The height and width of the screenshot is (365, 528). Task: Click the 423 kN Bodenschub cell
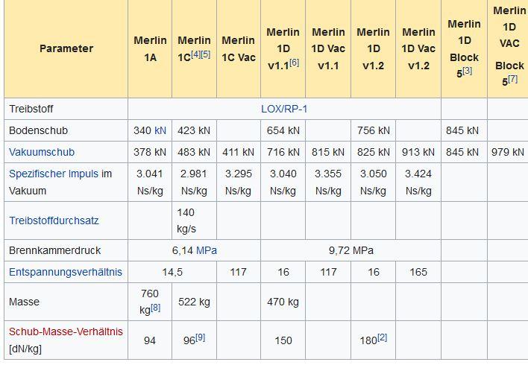(x=194, y=130)
